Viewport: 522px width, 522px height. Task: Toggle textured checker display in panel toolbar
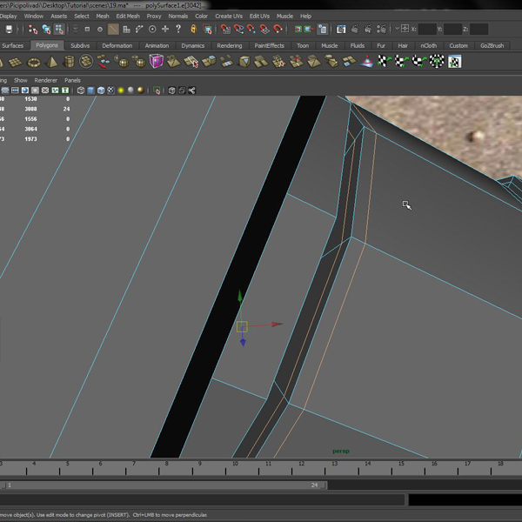110,90
